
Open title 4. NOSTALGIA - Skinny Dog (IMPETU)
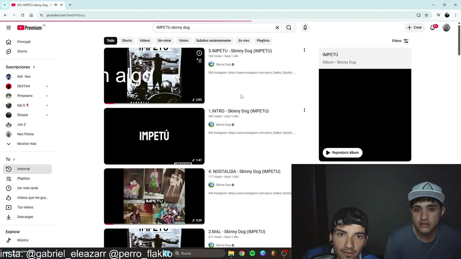point(244,171)
